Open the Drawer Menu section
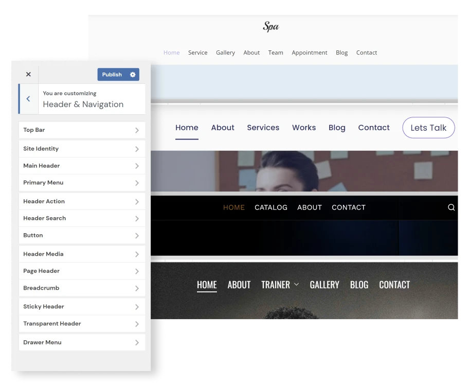 point(82,342)
